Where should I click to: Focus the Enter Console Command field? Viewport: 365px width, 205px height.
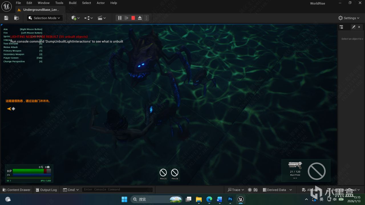117,190
